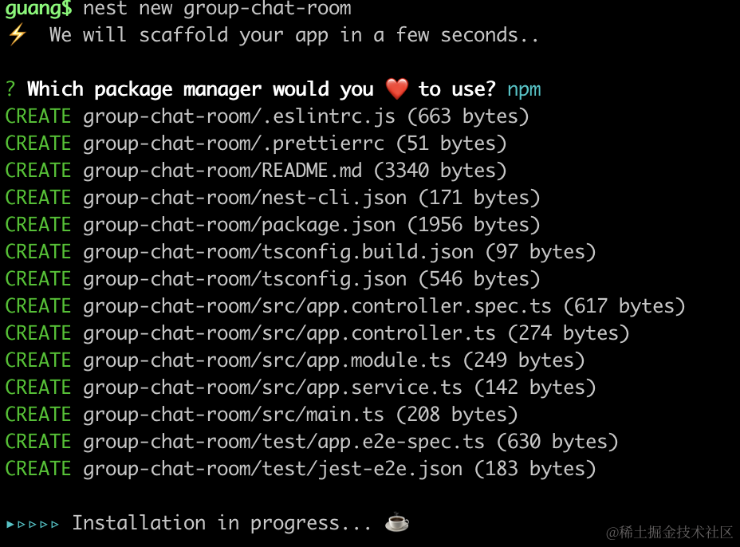Click the coffee cup emoji

pyautogui.click(x=397, y=523)
